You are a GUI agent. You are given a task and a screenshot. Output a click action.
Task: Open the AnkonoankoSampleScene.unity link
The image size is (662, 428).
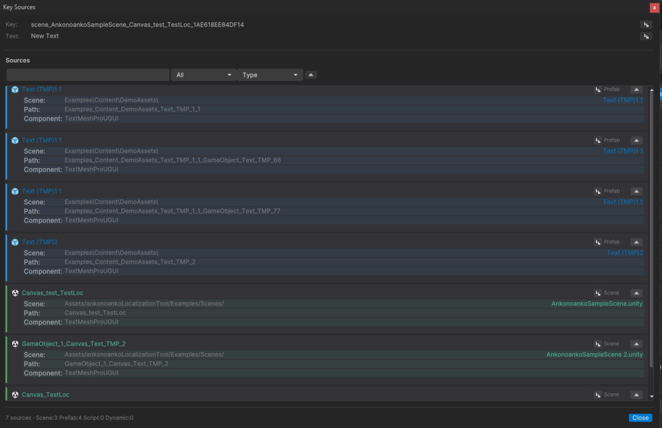(x=597, y=304)
